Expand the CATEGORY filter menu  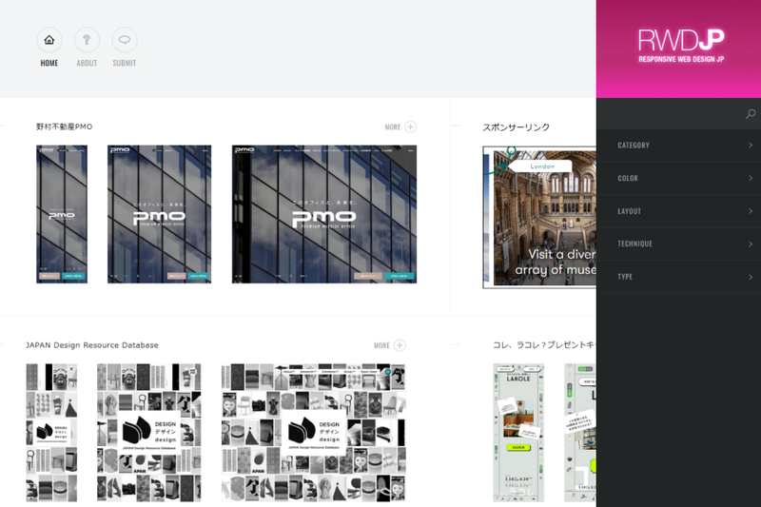685,146
